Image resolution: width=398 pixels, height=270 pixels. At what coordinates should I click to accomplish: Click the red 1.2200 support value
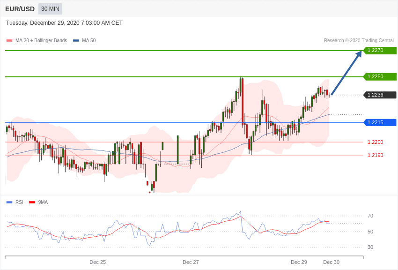[x=376, y=142]
